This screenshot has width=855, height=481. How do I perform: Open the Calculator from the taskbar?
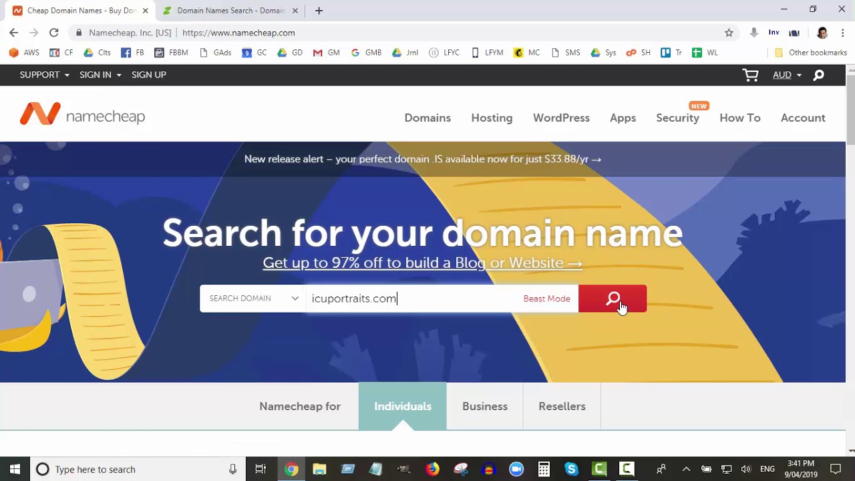(544, 469)
